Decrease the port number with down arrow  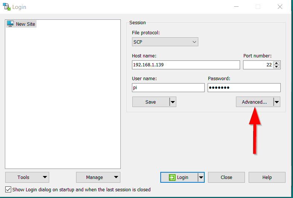[x=276, y=67]
